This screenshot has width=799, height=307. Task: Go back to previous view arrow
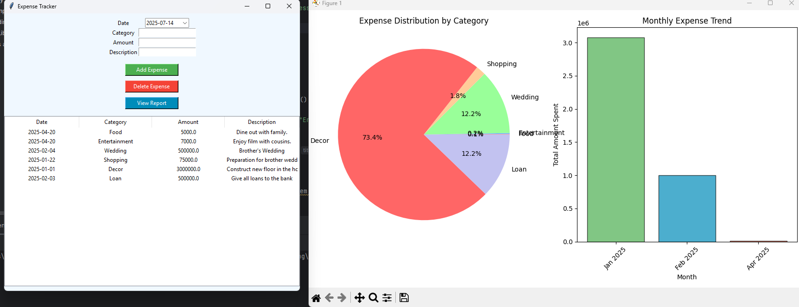tap(329, 298)
